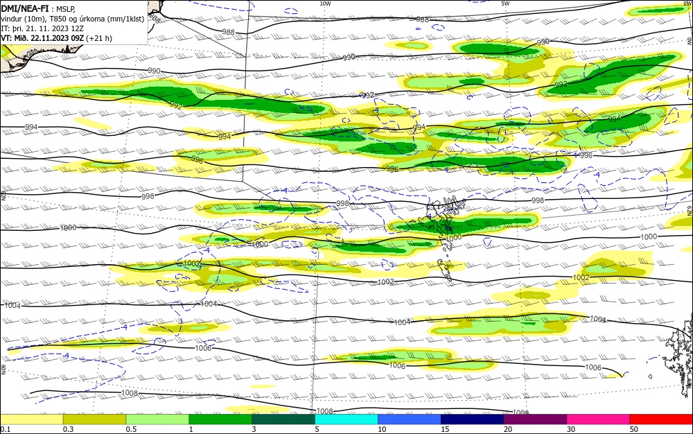Click the legend value "20"
Screen dimensions: 693x434
(x=508, y=429)
